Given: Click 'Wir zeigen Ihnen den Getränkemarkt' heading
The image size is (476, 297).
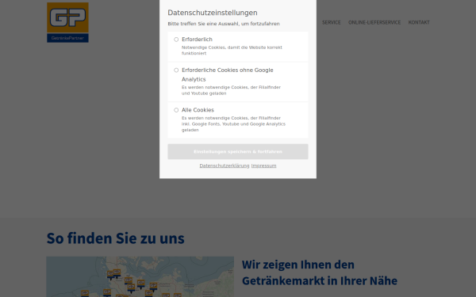Looking at the screenshot, I should coord(320,272).
